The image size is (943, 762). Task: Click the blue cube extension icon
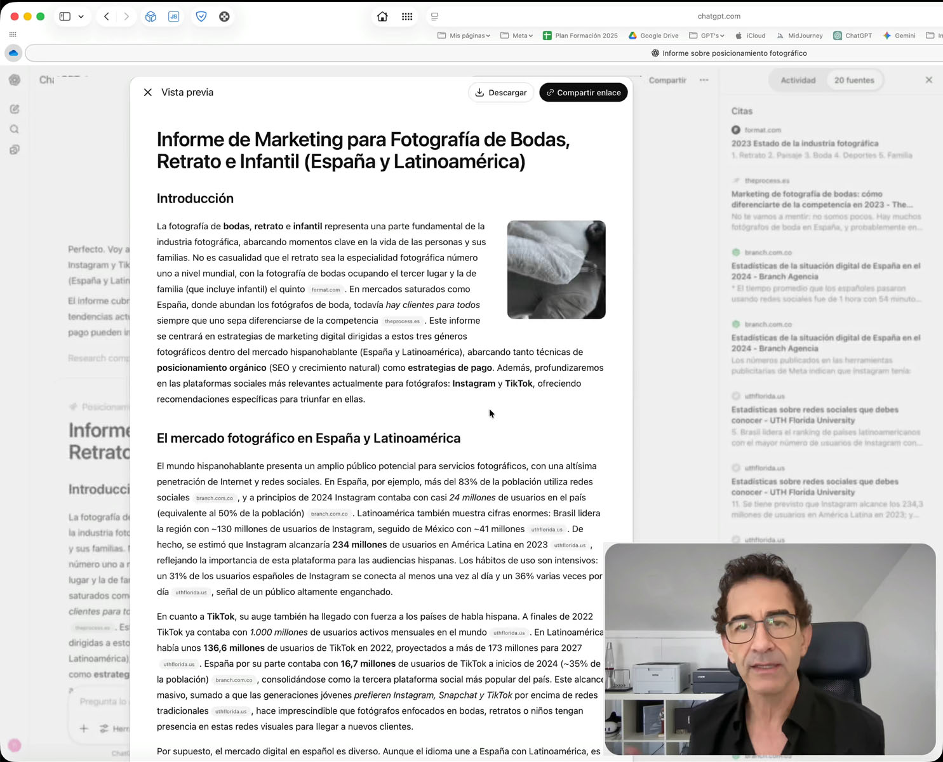[150, 17]
